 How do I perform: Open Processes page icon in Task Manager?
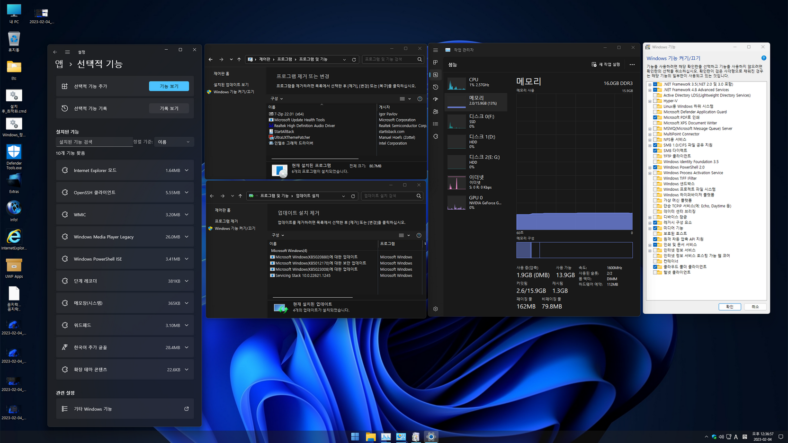[x=436, y=62]
